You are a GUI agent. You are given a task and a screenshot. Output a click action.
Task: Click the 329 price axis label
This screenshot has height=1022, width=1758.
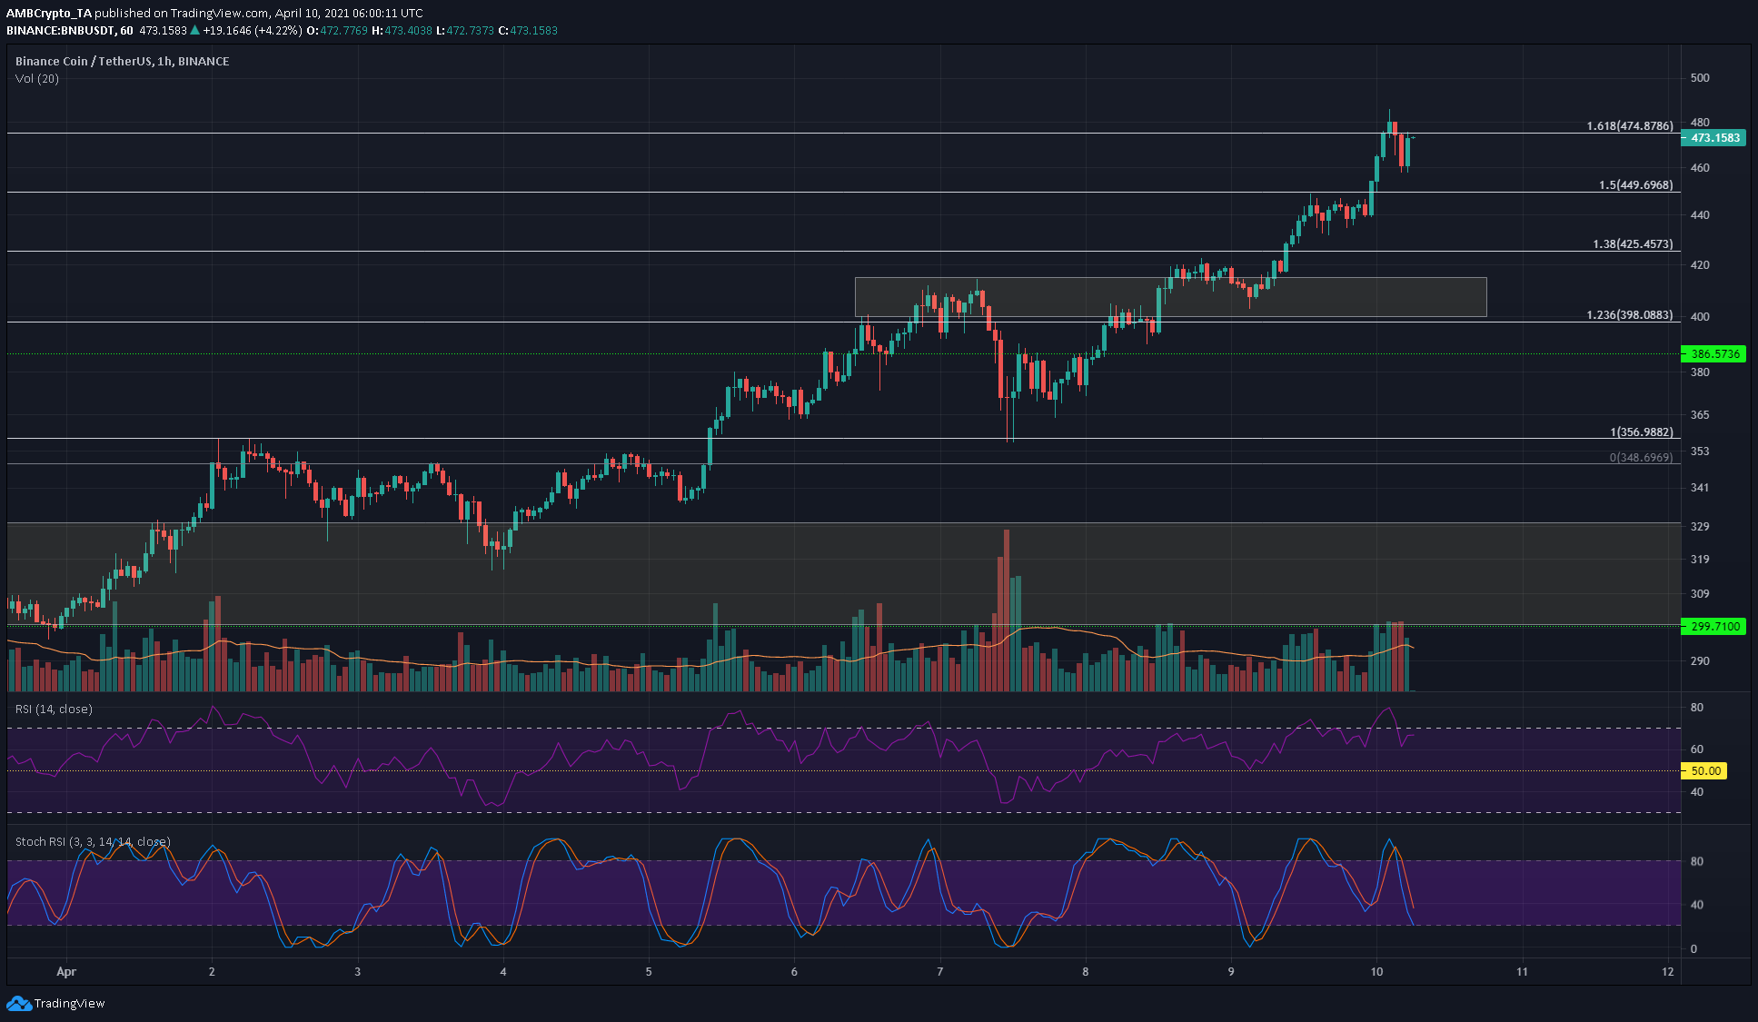click(1700, 527)
